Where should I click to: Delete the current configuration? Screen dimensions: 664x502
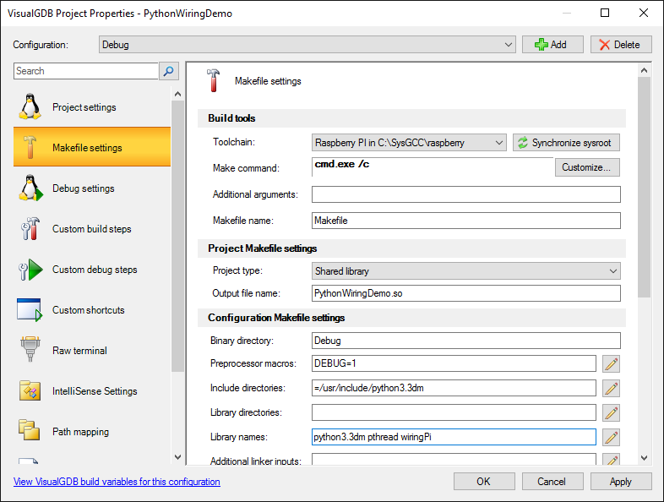(x=621, y=45)
